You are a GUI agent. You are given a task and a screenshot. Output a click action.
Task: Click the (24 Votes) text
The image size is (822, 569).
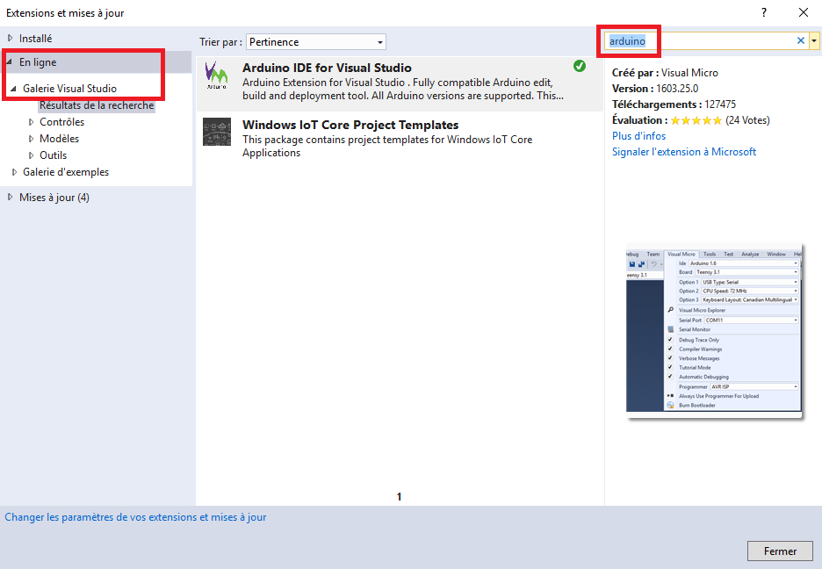pos(747,120)
